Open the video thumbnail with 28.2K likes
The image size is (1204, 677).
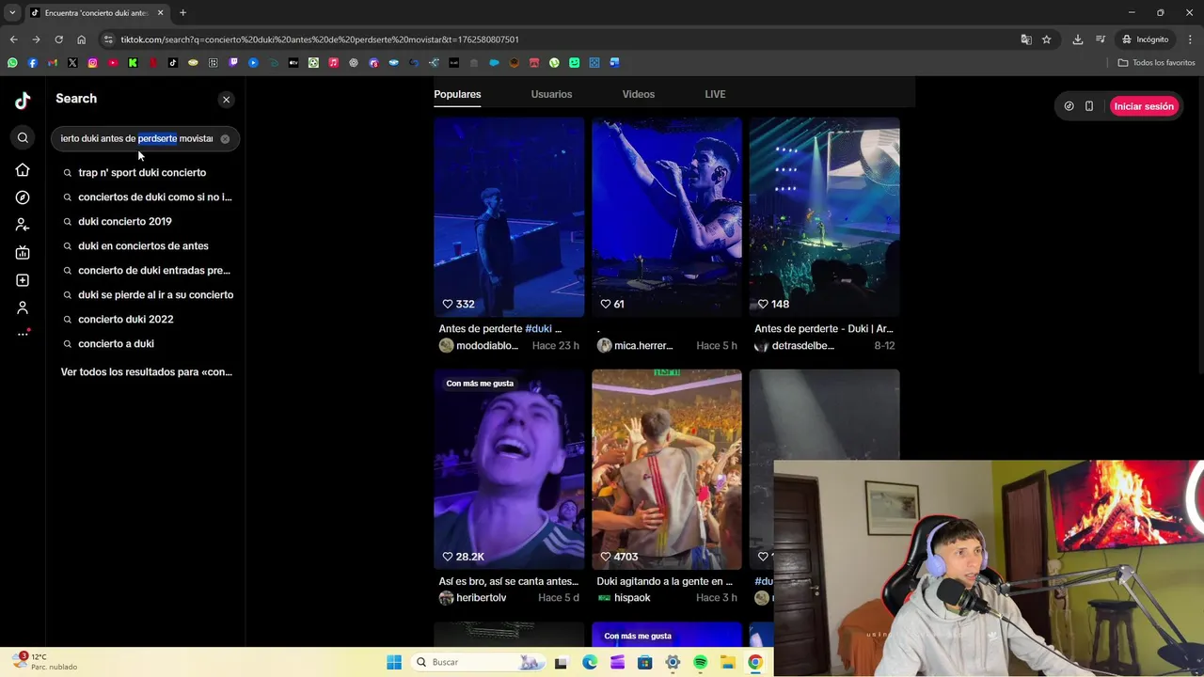pos(509,469)
